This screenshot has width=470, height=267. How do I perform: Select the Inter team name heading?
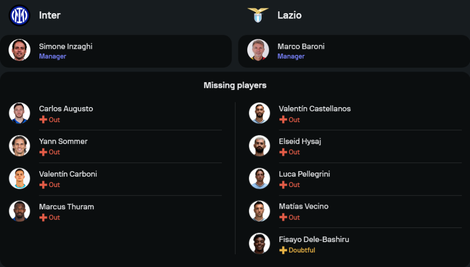(x=49, y=15)
